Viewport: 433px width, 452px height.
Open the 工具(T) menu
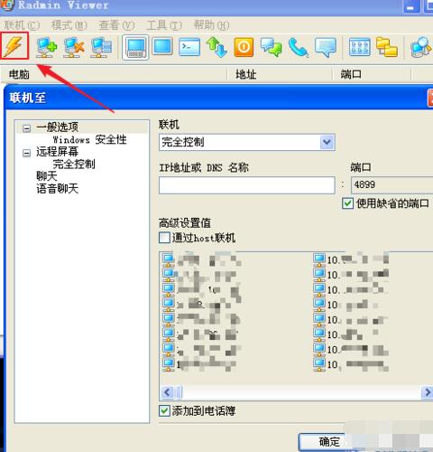coord(164,25)
